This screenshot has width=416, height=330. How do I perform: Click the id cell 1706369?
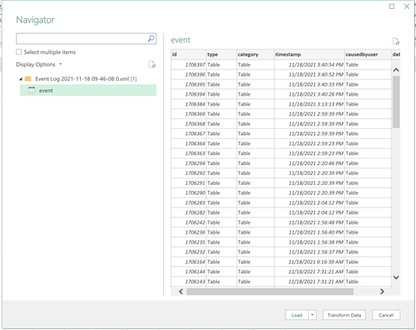[x=188, y=114]
